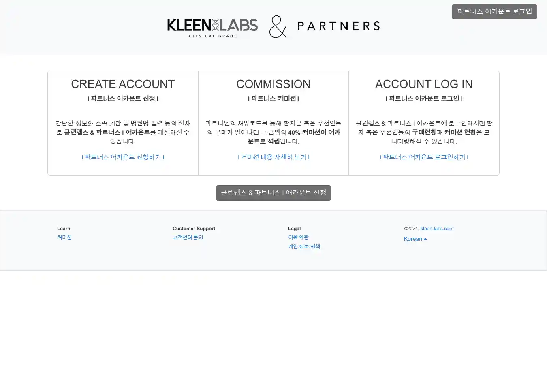Follow the 파트너스 어카운트 로그인하기 link

[424, 157]
